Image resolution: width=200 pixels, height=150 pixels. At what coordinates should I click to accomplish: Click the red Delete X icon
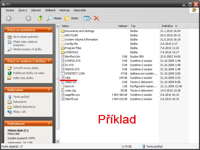tap(96, 18)
